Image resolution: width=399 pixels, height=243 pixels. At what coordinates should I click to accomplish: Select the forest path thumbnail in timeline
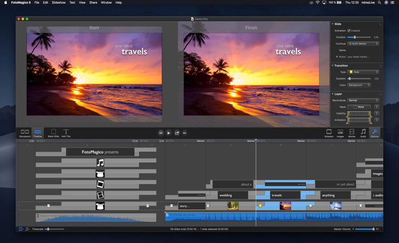[233, 206]
